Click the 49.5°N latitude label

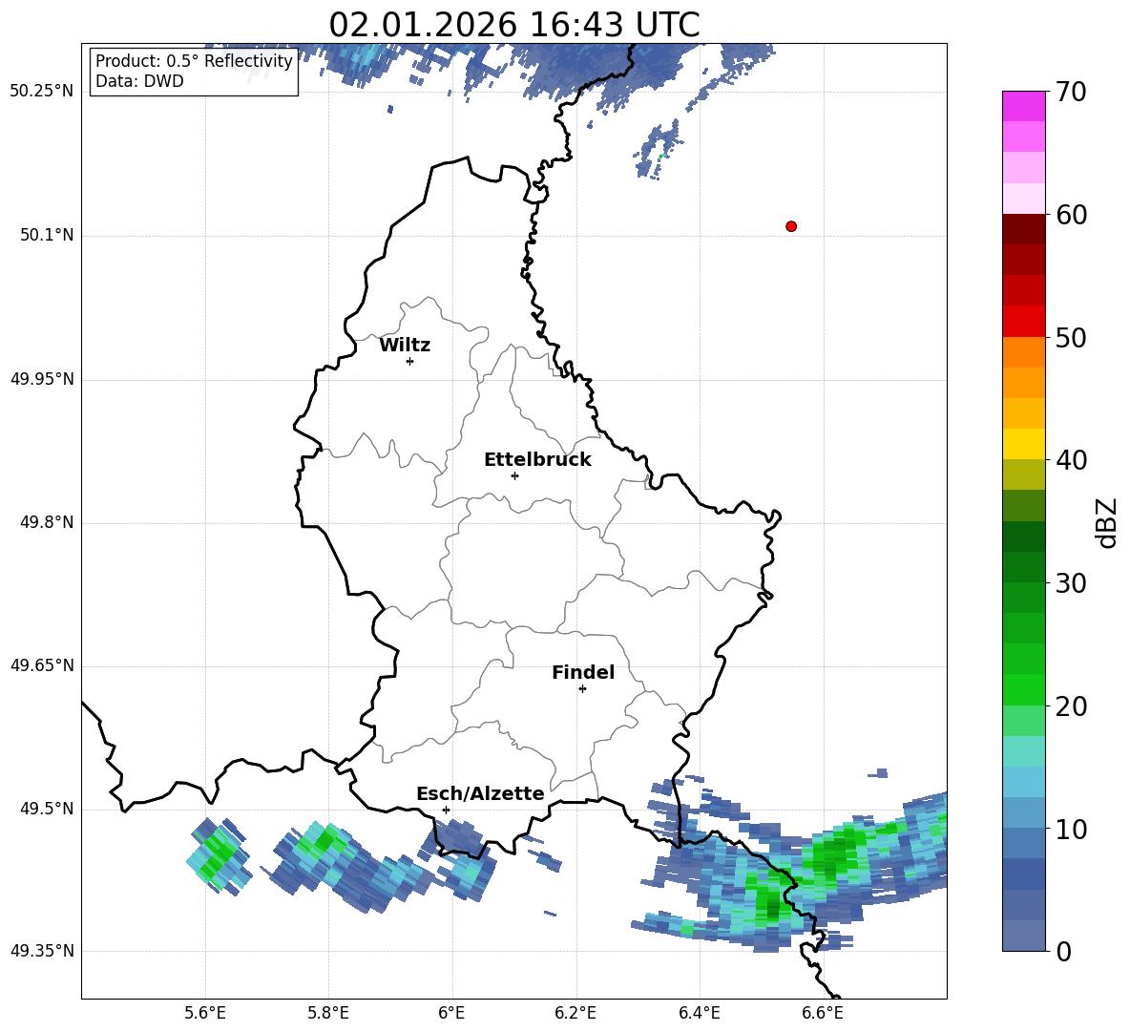click(x=47, y=808)
